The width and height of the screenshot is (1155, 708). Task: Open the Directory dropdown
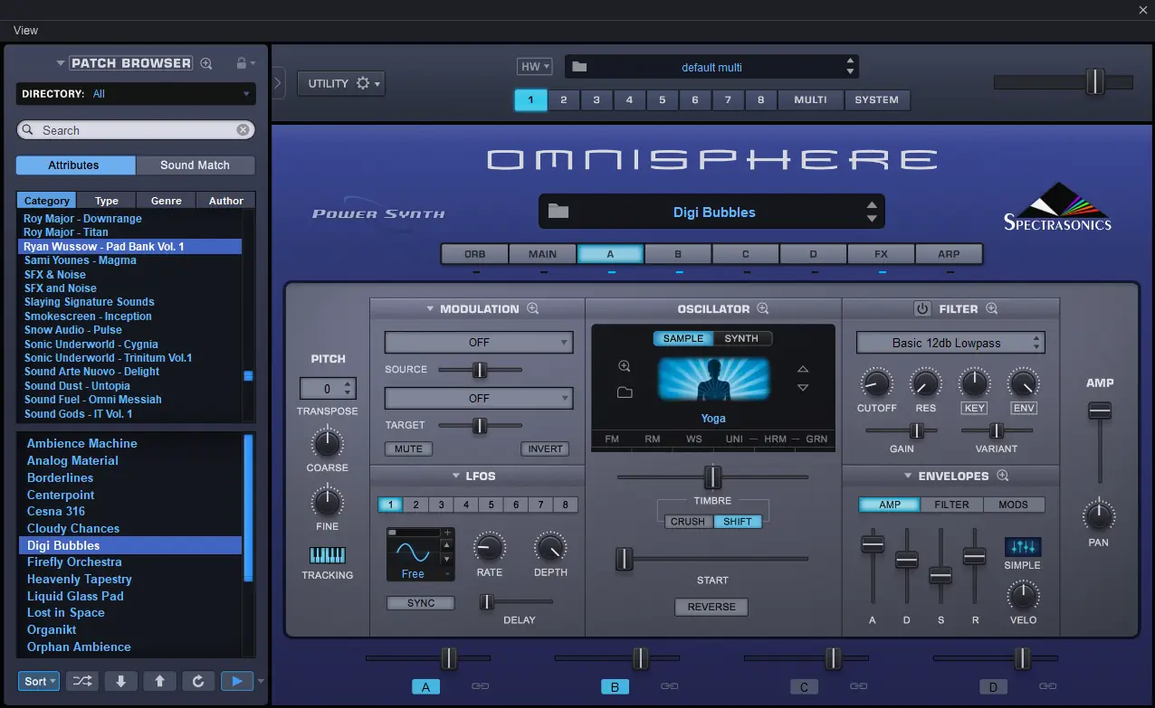point(136,93)
